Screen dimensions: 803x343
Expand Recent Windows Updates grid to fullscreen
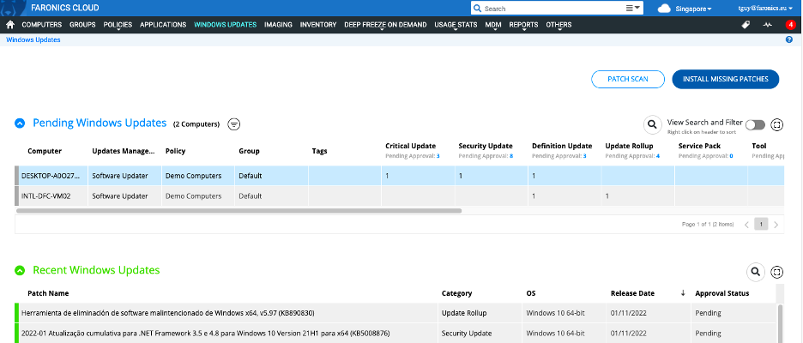pyautogui.click(x=777, y=272)
